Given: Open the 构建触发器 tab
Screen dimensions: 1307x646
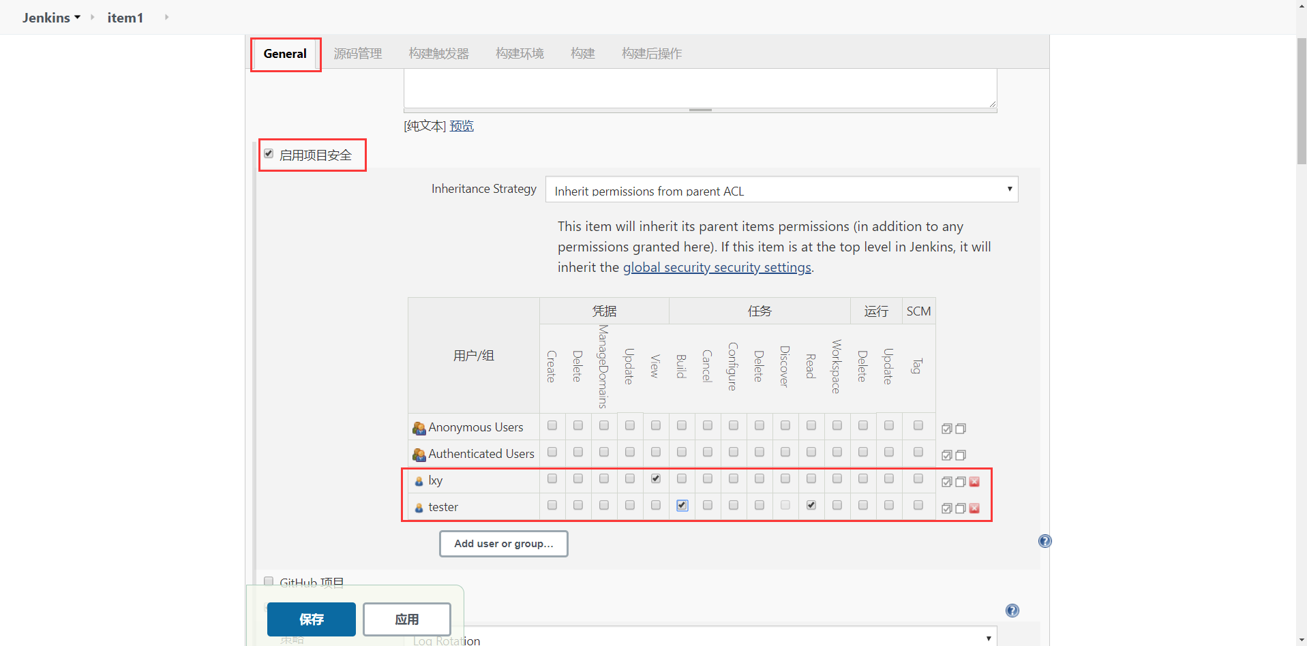Looking at the screenshot, I should [x=439, y=54].
